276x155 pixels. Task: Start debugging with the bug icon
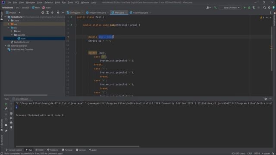coord(249,8)
